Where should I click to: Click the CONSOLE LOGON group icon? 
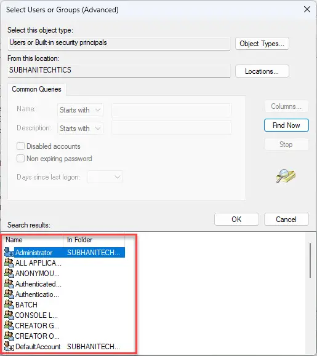tap(9, 315)
